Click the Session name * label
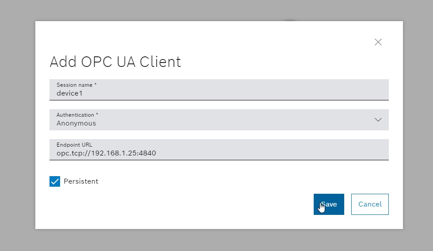Viewport: 433px width, 251px height. [76, 85]
